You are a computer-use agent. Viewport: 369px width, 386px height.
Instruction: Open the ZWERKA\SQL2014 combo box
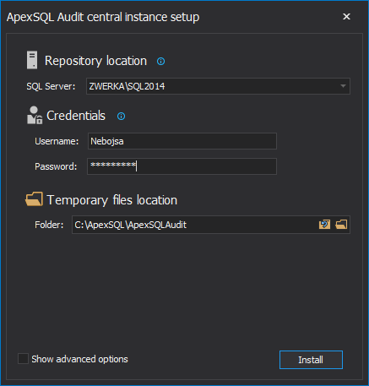pos(218,86)
